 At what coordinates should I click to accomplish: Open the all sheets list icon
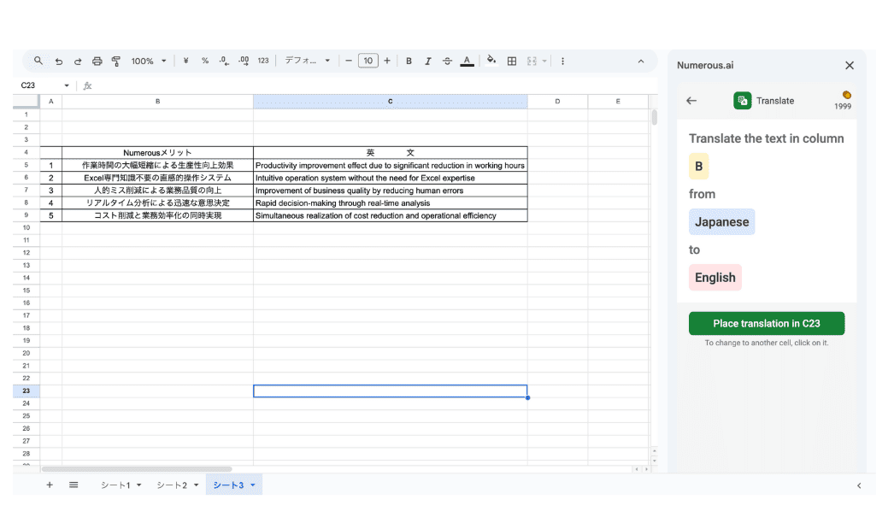coord(74,485)
